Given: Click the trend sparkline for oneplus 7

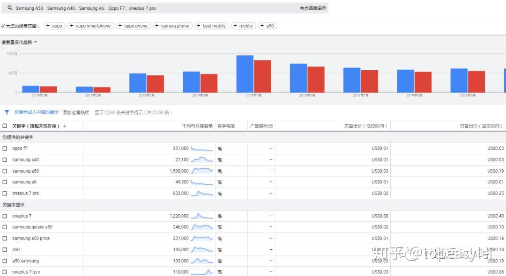Looking at the screenshot, I should (x=201, y=216).
